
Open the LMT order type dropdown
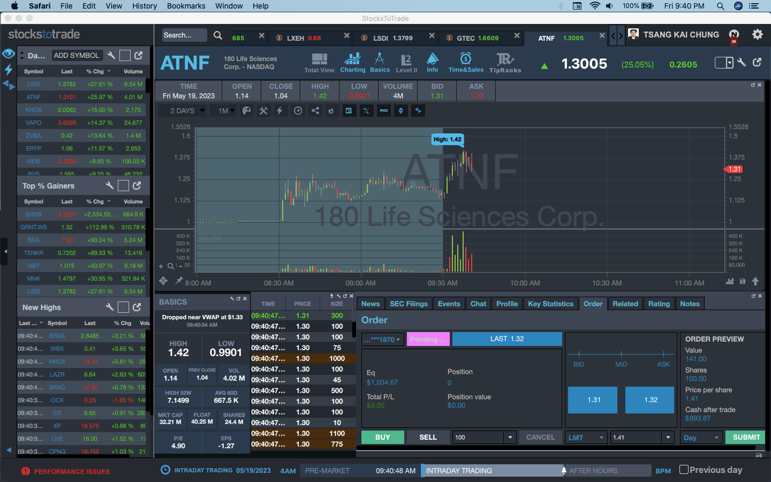586,438
